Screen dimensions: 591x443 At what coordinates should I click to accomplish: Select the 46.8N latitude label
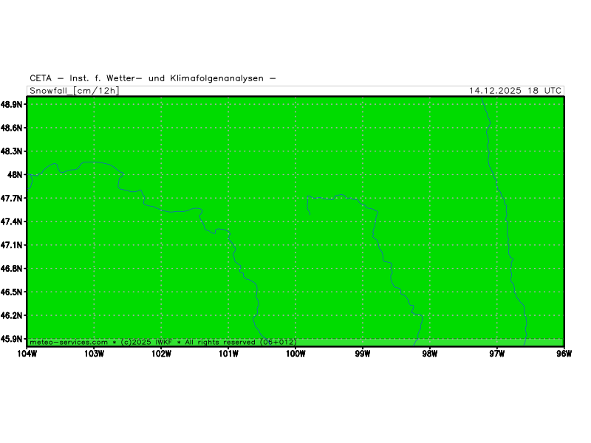click(12, 269)
